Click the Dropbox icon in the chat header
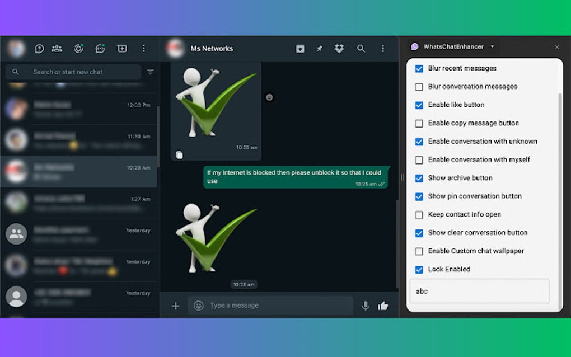 click(338, 49)
